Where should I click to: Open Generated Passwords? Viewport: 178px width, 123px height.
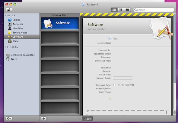click(23, 55)
